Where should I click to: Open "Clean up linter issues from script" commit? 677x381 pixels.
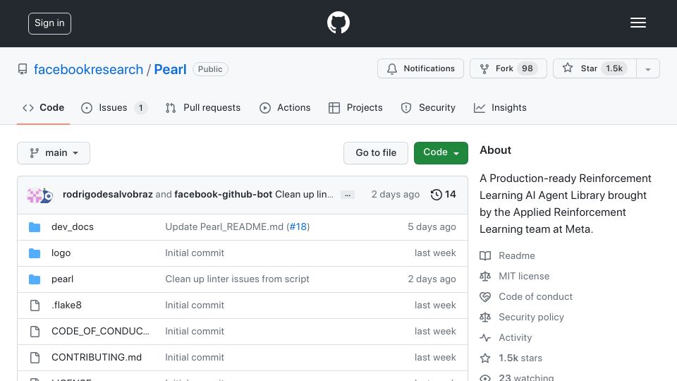(237, 279)
